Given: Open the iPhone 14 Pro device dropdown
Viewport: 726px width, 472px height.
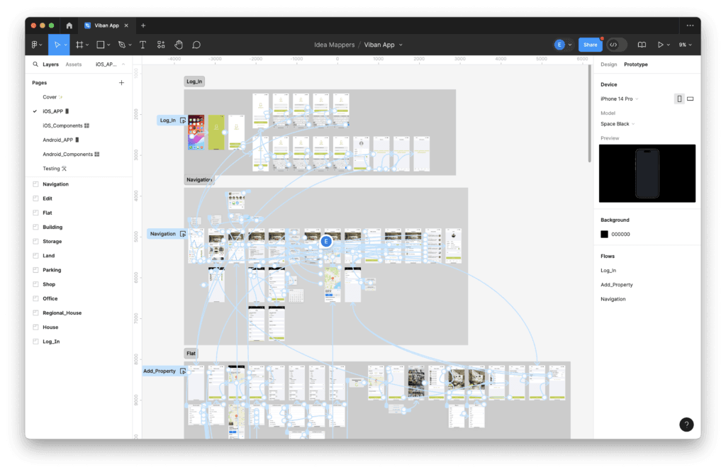Looking at the screenshot, I should click(x=620, y=99).
